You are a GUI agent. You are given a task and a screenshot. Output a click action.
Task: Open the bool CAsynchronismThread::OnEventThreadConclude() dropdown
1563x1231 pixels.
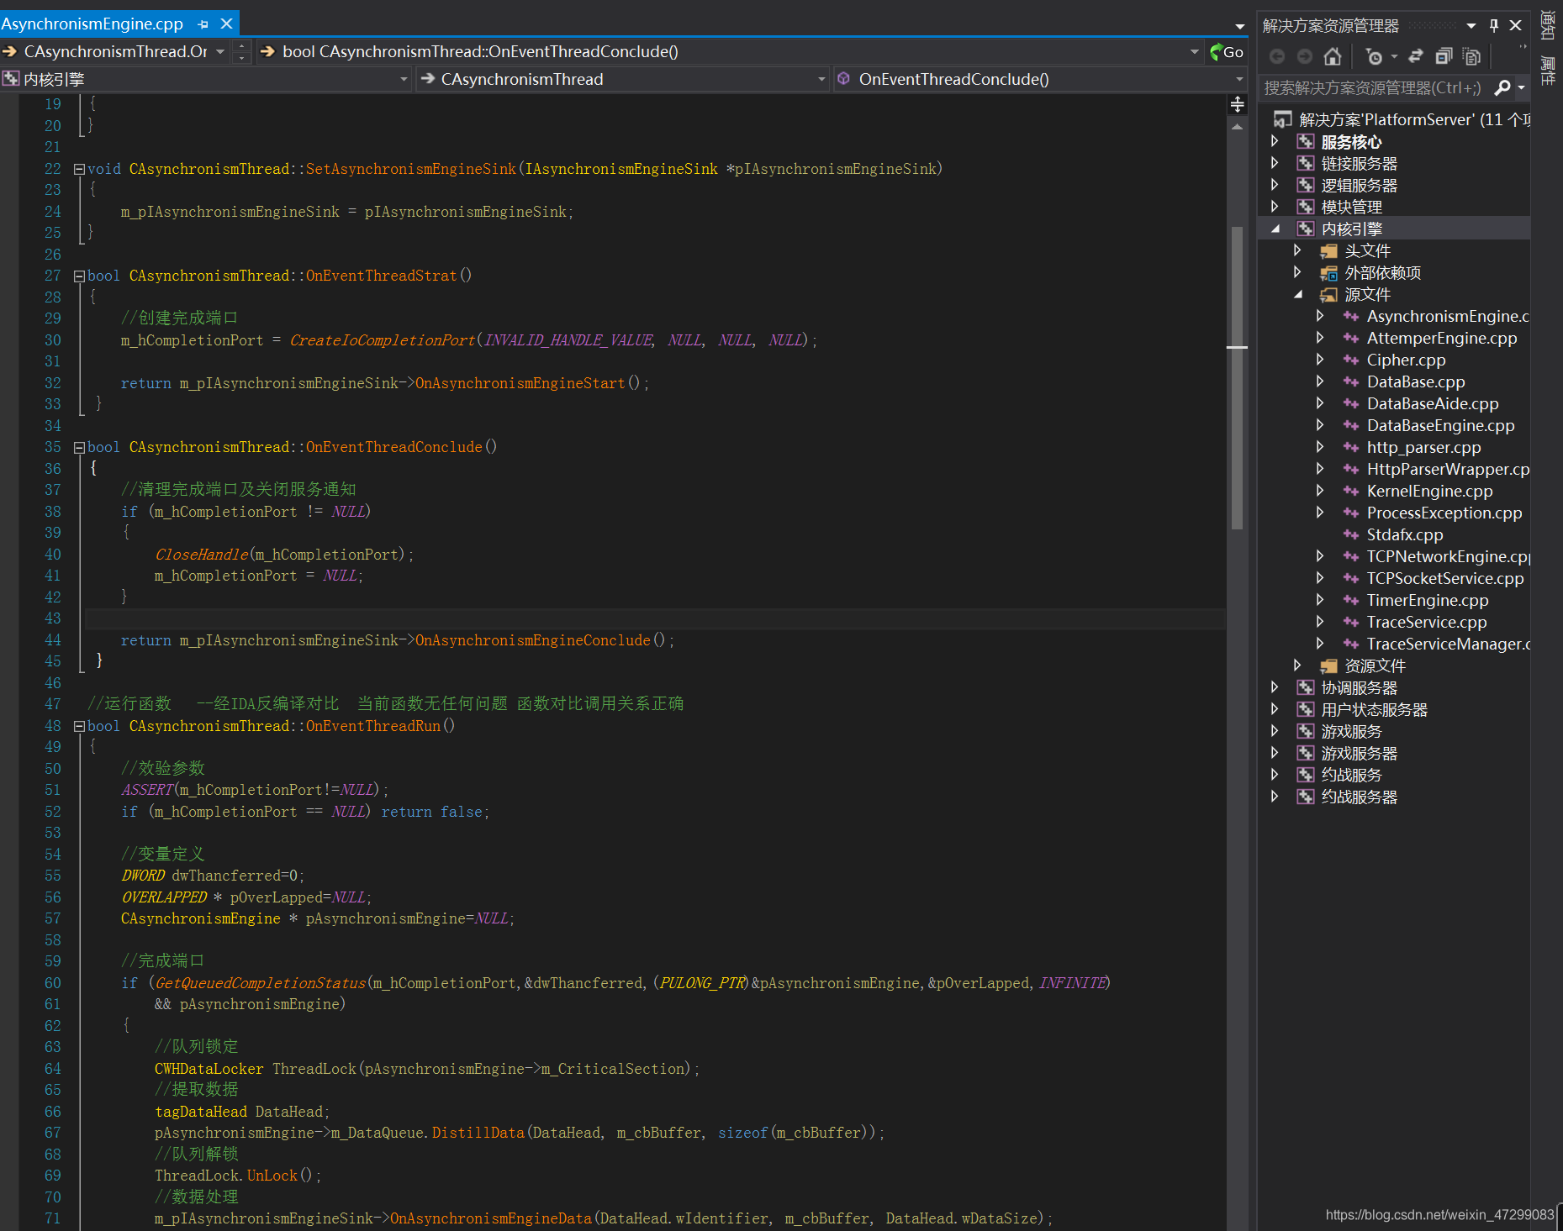[1194, 51]
